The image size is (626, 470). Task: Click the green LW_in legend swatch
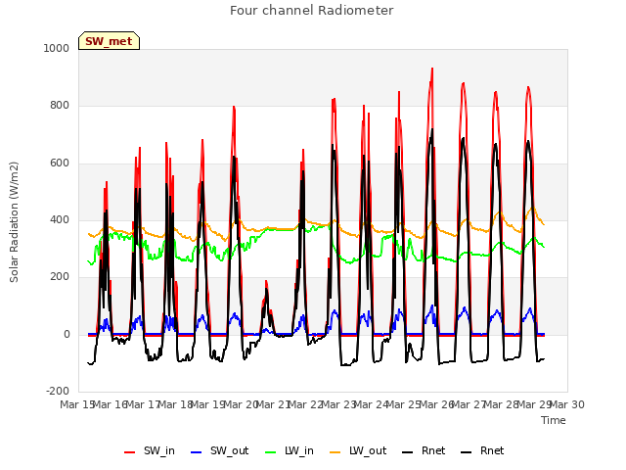[270, 452]
